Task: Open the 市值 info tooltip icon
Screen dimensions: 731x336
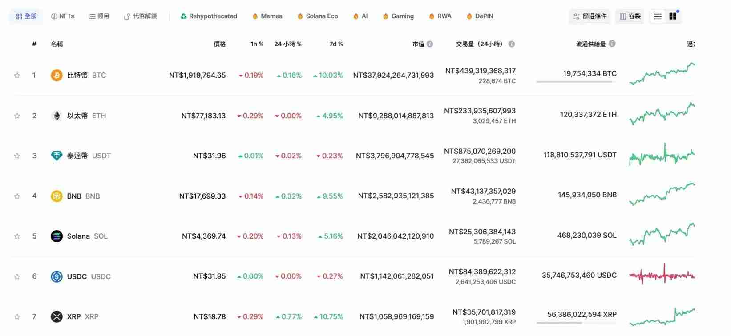Action: (x=430, y=44)
